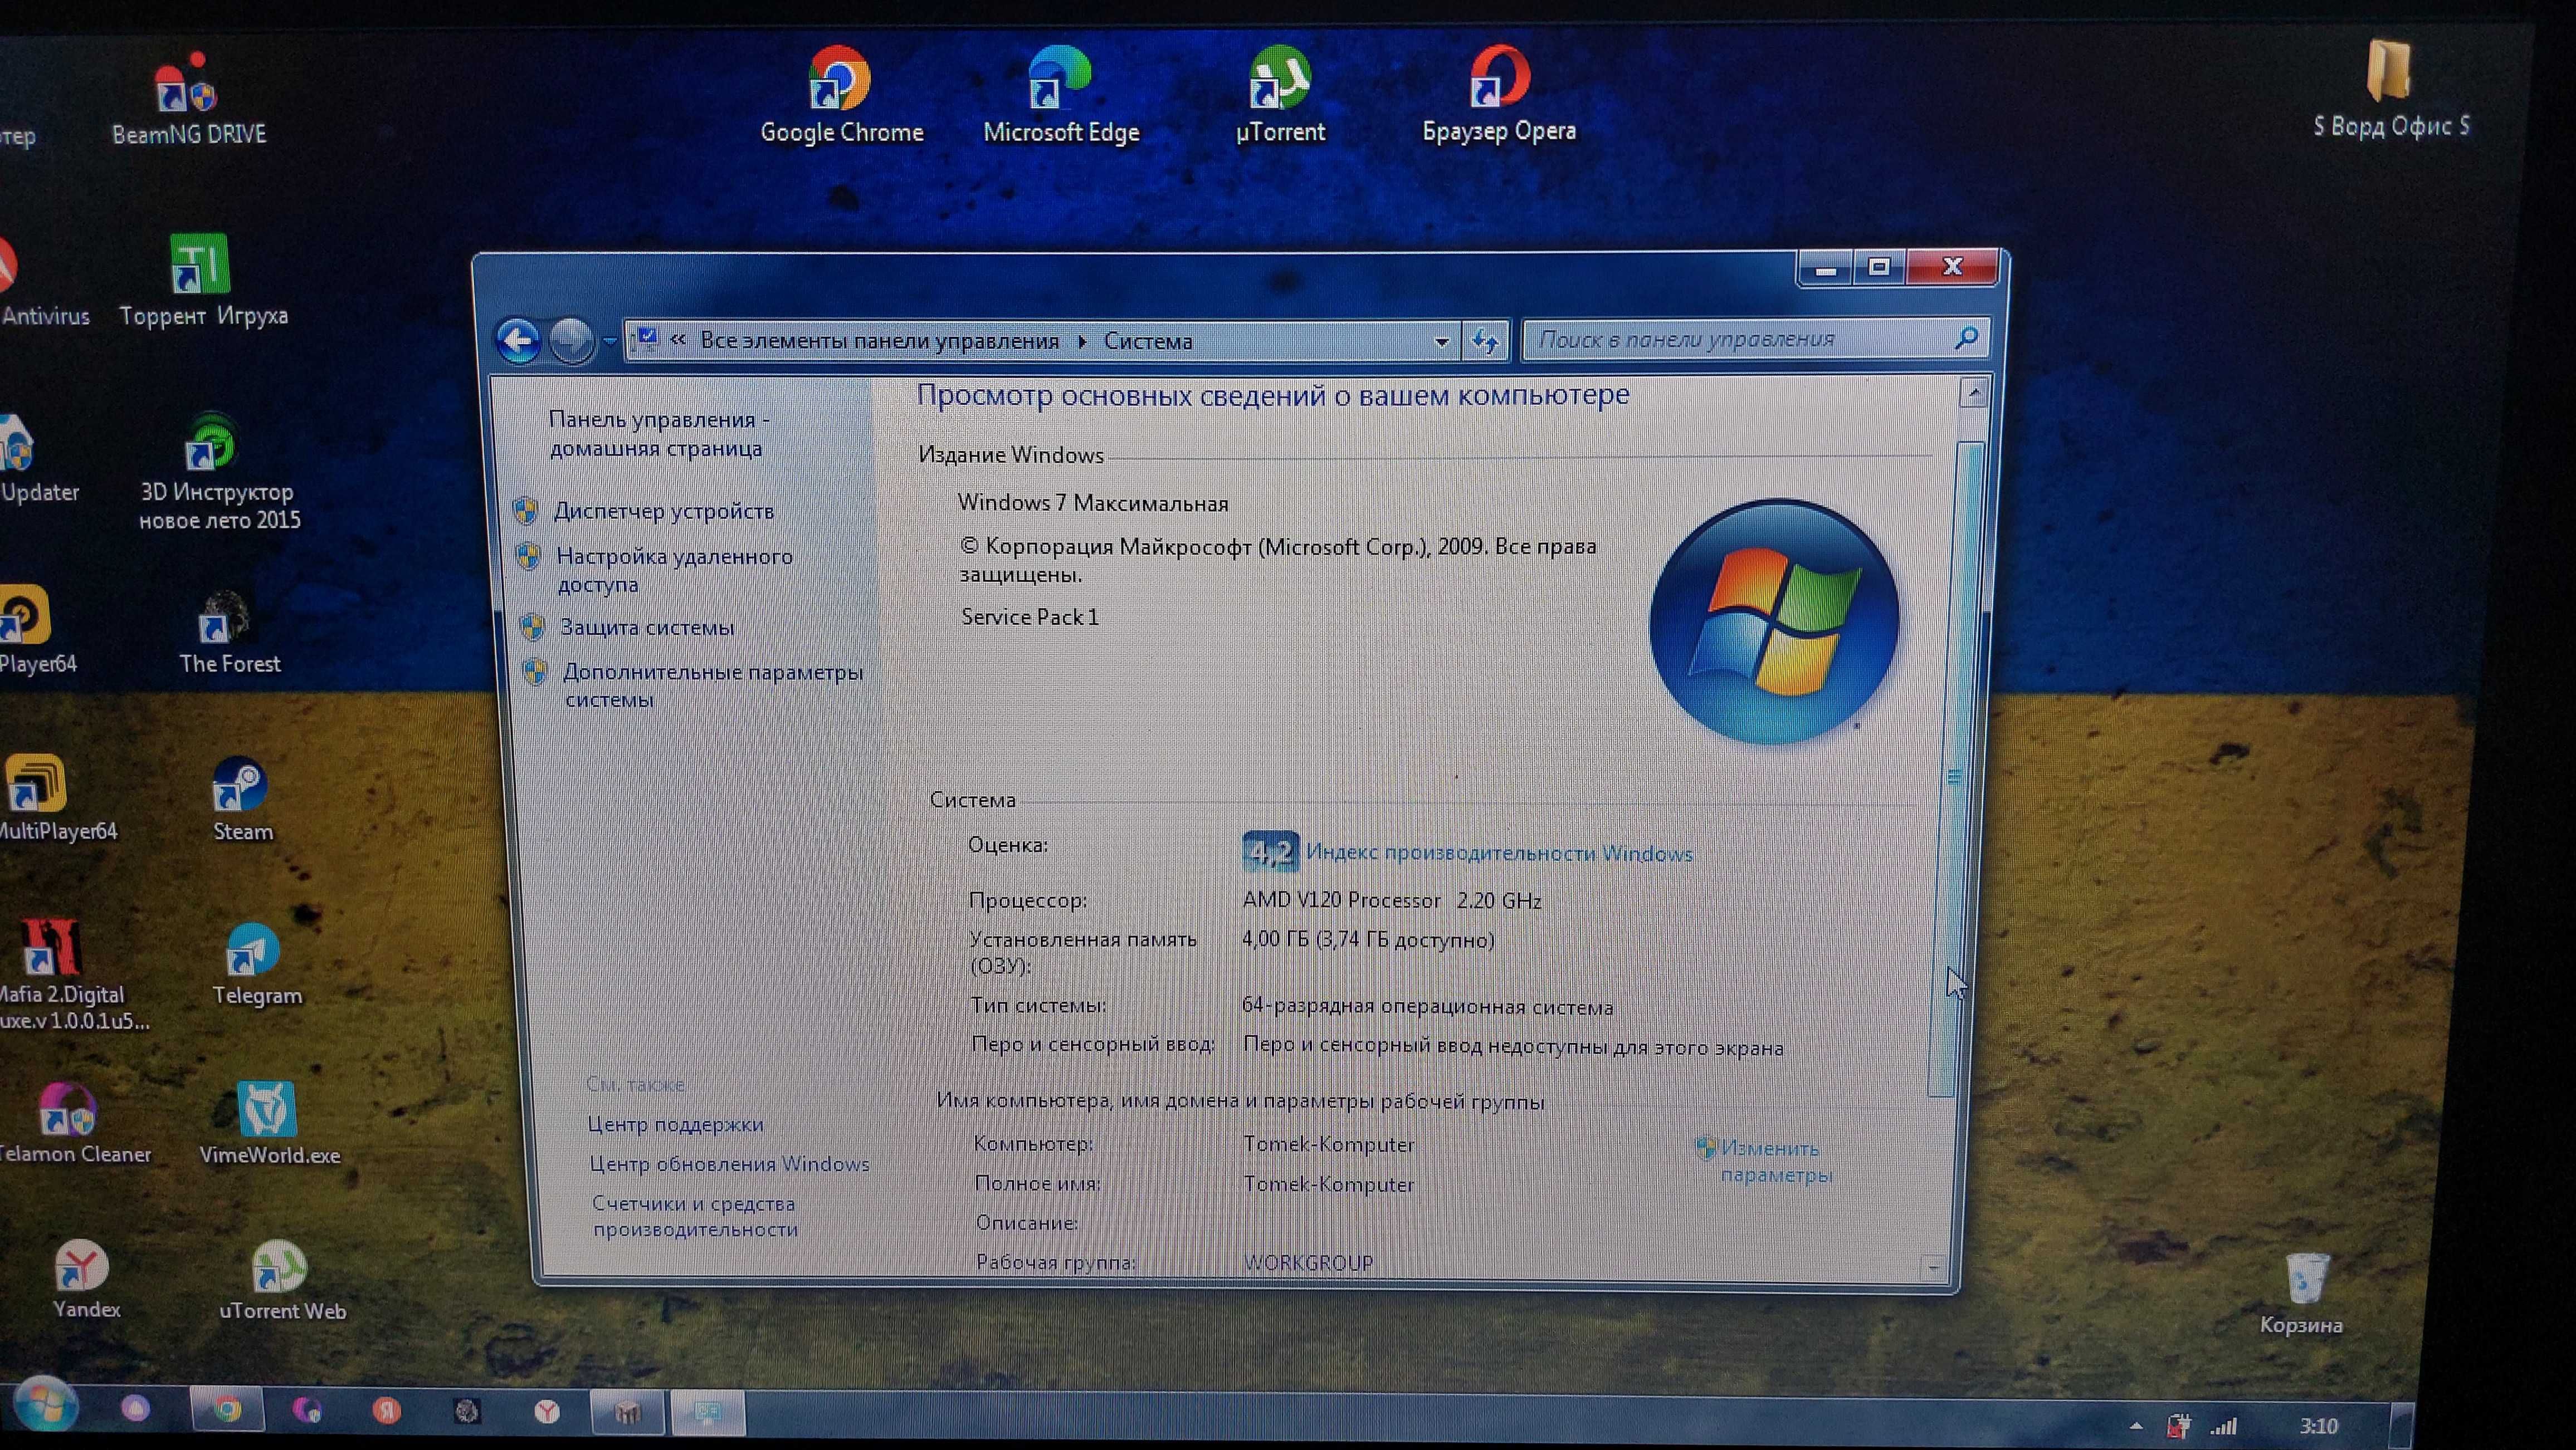Click the forward navigation button
Screen dimensions: 2576x1450
coord(571,341)
